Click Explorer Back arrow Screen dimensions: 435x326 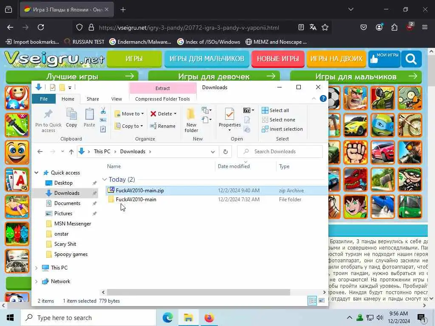pos(40,152)
